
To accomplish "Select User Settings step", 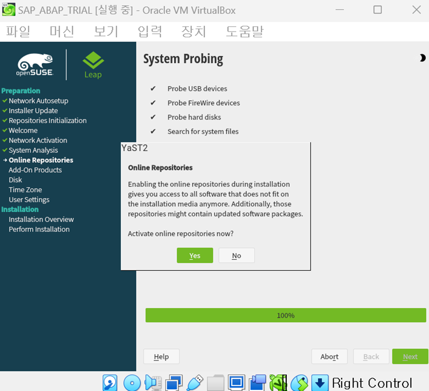I will pyautogui.click(x=29, y=200).
